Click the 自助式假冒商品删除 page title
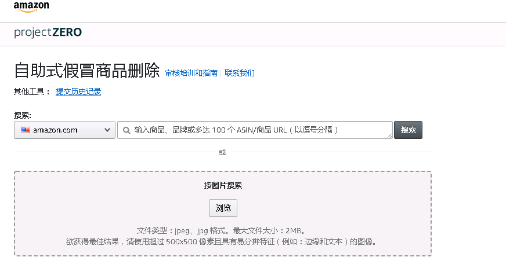This screenshot has height=279, width=506. (87, 71)
